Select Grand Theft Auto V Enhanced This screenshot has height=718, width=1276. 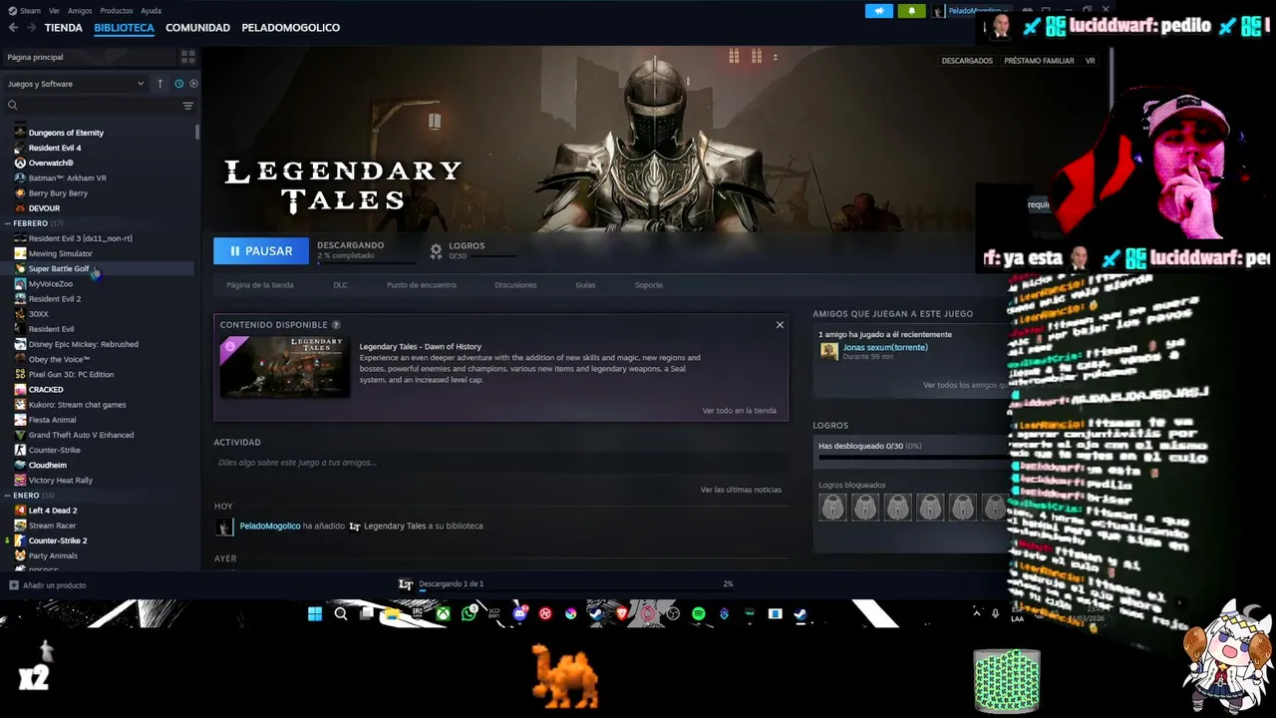(81, 435)
